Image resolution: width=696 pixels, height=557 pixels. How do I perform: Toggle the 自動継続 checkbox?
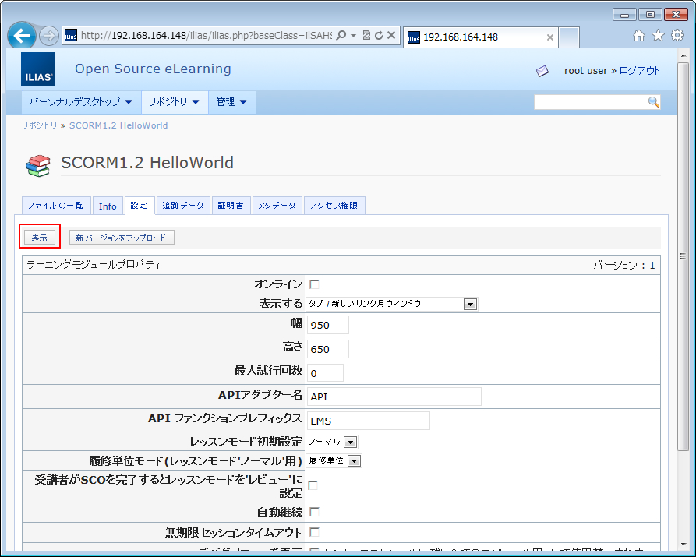[x=314, y=512]
